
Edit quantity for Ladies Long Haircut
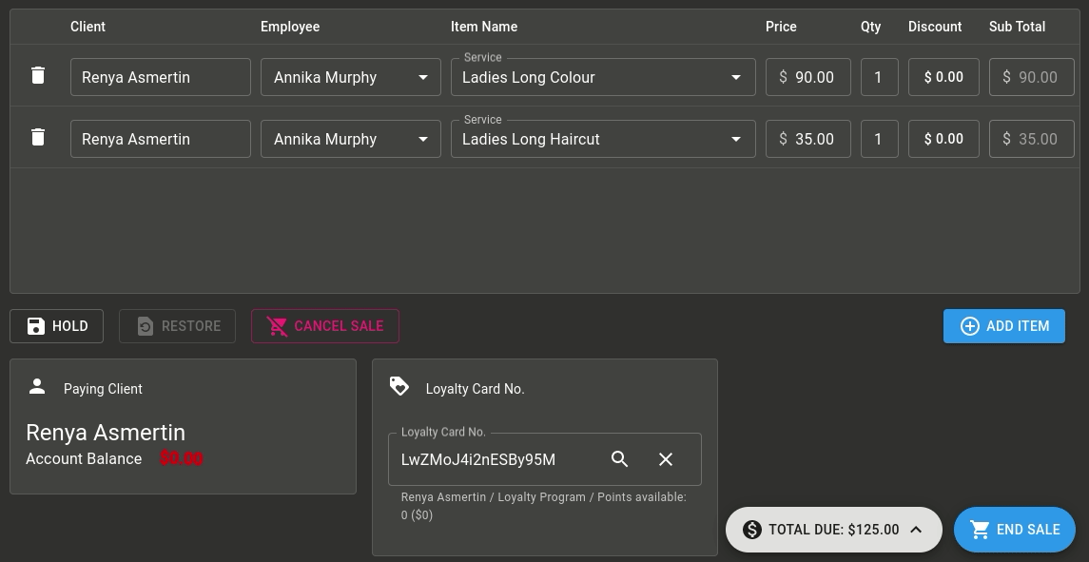[879, 139]
